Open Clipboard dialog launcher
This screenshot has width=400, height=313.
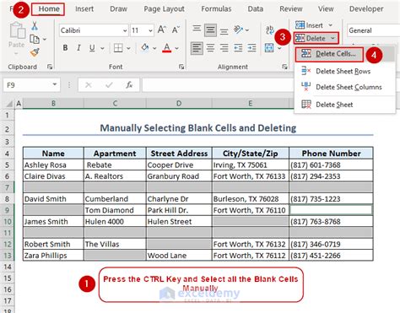[x=50, y=67]
